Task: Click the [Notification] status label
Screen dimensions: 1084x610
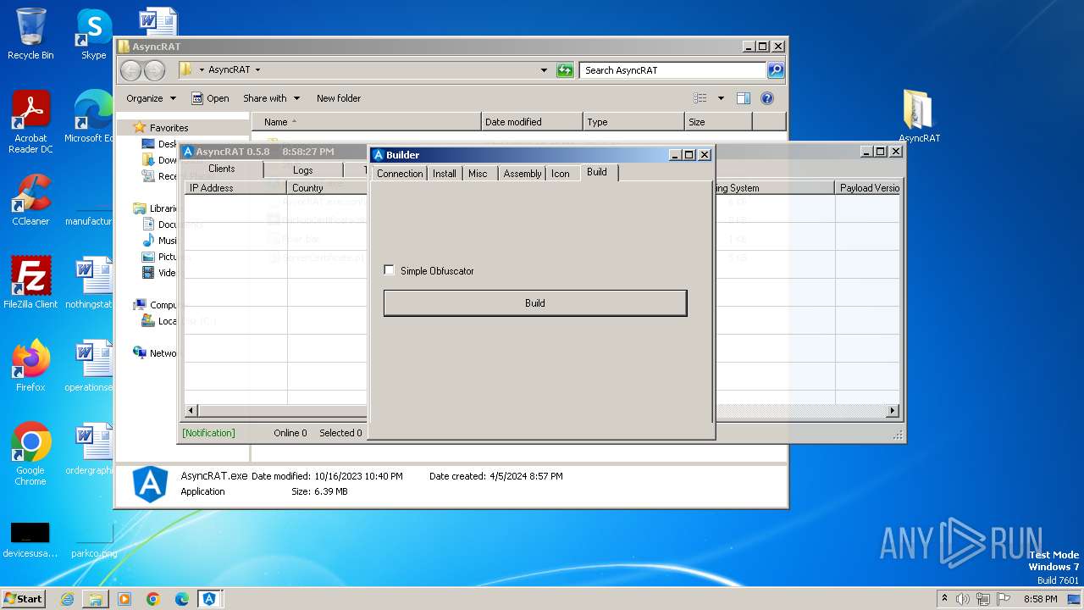Action: (208, 433)
